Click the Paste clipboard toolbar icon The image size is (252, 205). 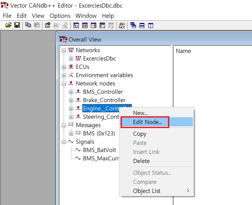[x=37, y=25]
